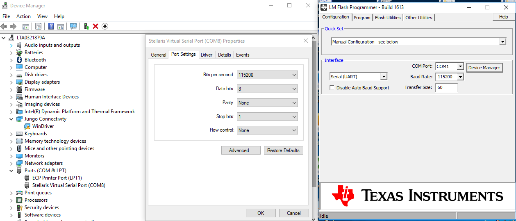
Task: Open the Properties toolbar icon in Device Manager
Action: click(x=38, y=26)
